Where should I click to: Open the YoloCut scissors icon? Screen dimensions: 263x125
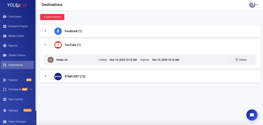5,80
